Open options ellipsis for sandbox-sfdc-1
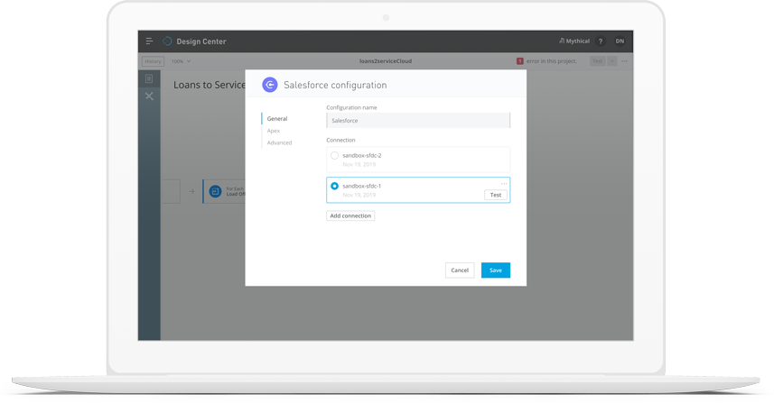The image size is (774, 403). point(504,184)
